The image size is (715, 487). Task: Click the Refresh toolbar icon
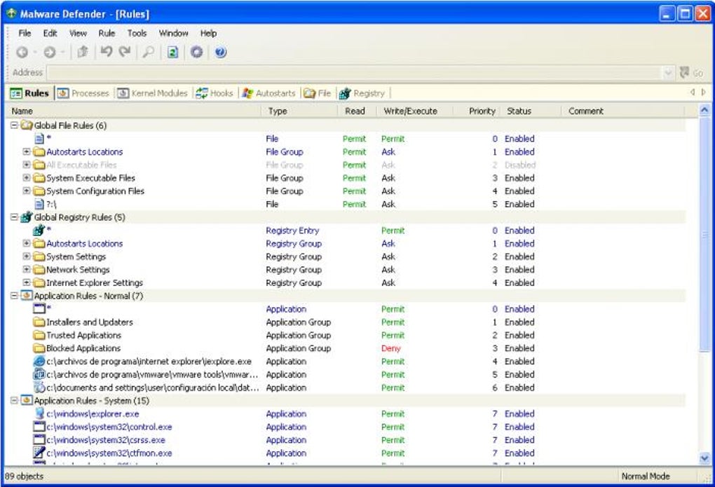(x=172, y=52)
